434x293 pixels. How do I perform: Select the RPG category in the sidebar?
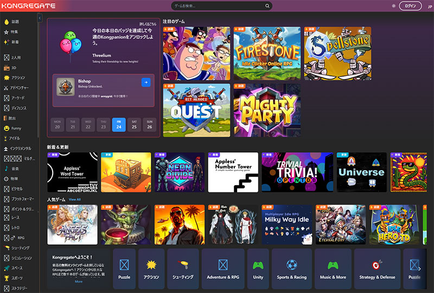pyautogui.click(x=14, y=238)
